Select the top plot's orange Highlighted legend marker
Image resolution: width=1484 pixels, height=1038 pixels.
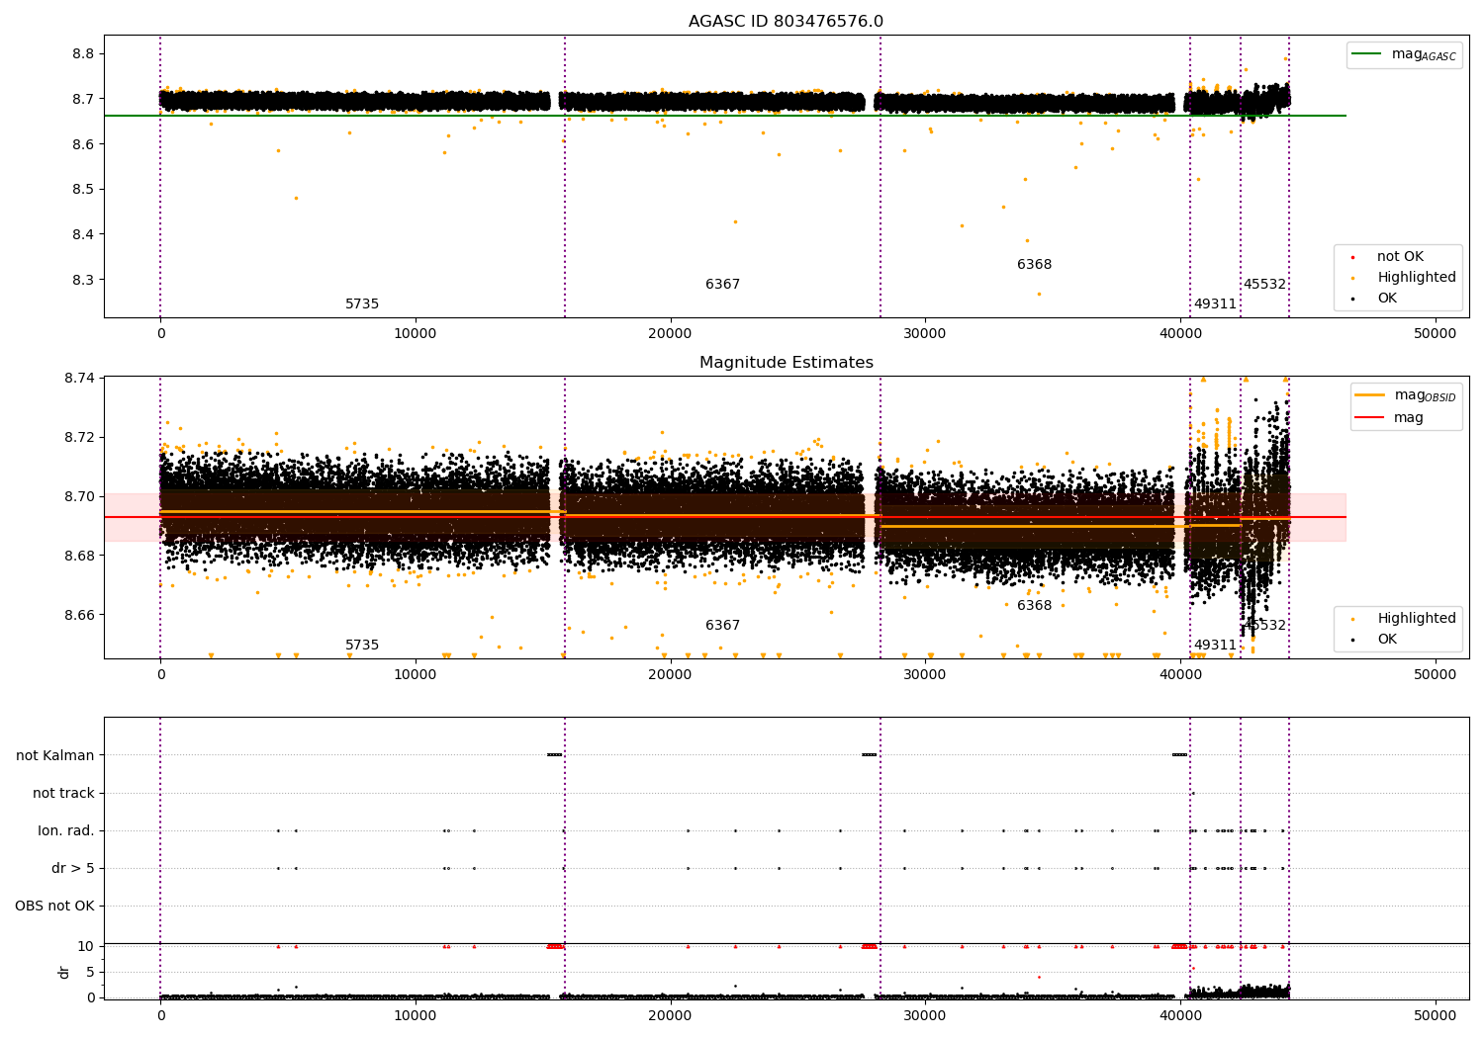1352,278
